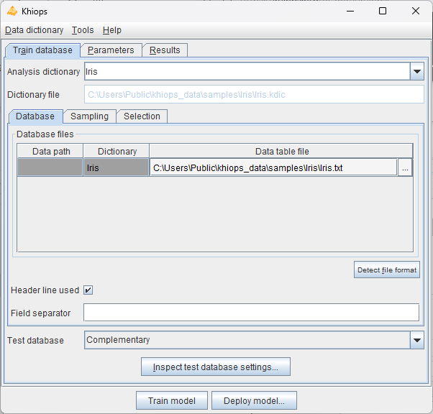Select the Sampling sub-tab
The height and width of the screenshot is (414, 433).
(x=89, y=116)
